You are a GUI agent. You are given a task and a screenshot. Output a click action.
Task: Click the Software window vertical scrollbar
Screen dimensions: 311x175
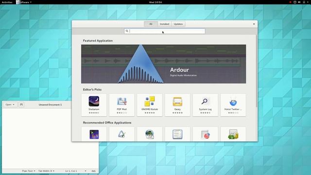[x=257, y=71]
